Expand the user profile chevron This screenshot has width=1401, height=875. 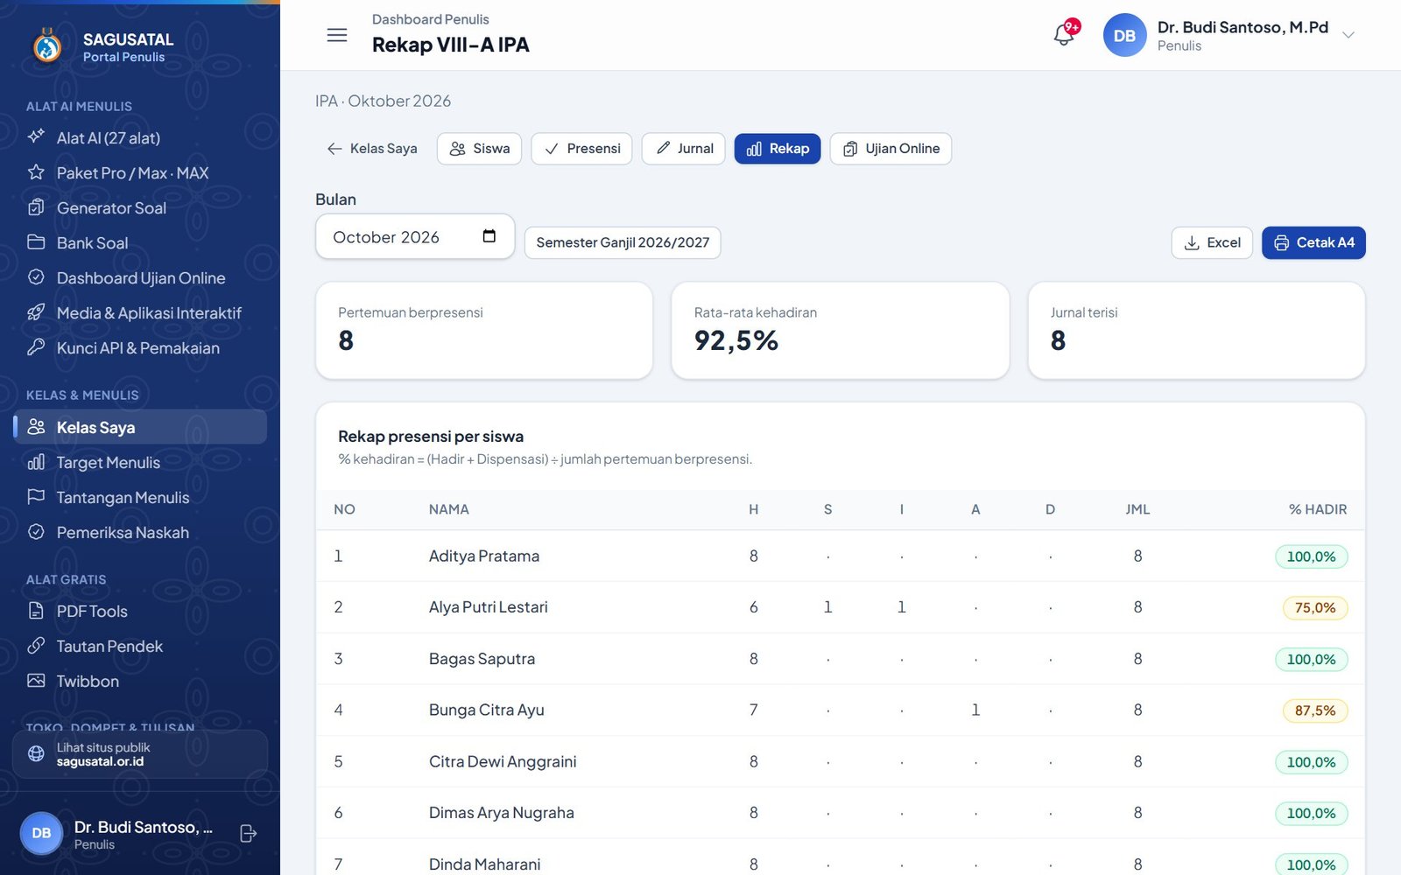[1348, 35]
